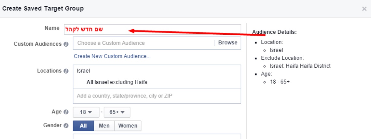Image resolution: width=371 pixels, height=139 pixels.
Task: Open the maximum age 65+ dropdown
Action: (117, 112)
